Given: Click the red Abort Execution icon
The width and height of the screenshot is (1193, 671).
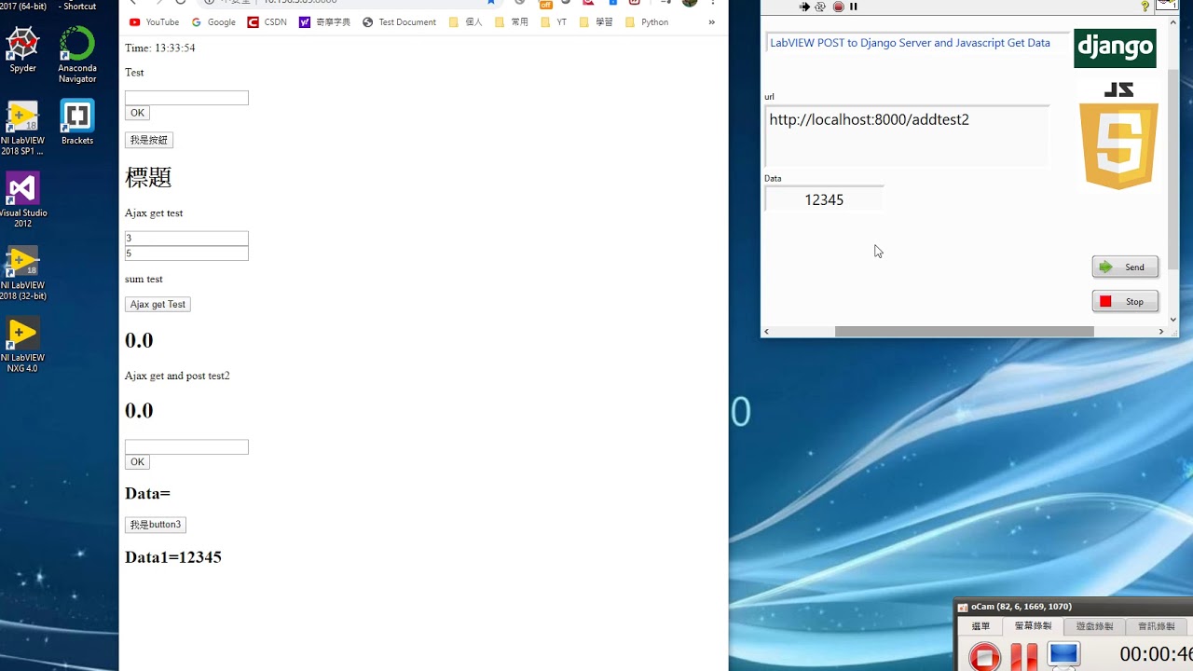Looking at the screenshot, I should click(x=838, y=7).
